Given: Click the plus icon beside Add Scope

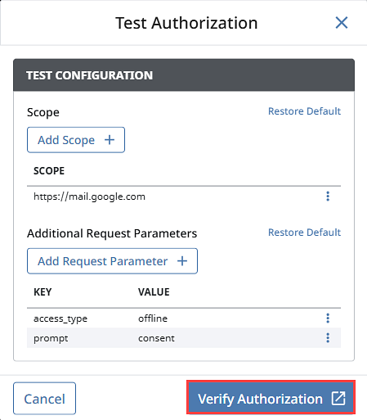Looking at the screenshot, I should [x=110, y=140].
